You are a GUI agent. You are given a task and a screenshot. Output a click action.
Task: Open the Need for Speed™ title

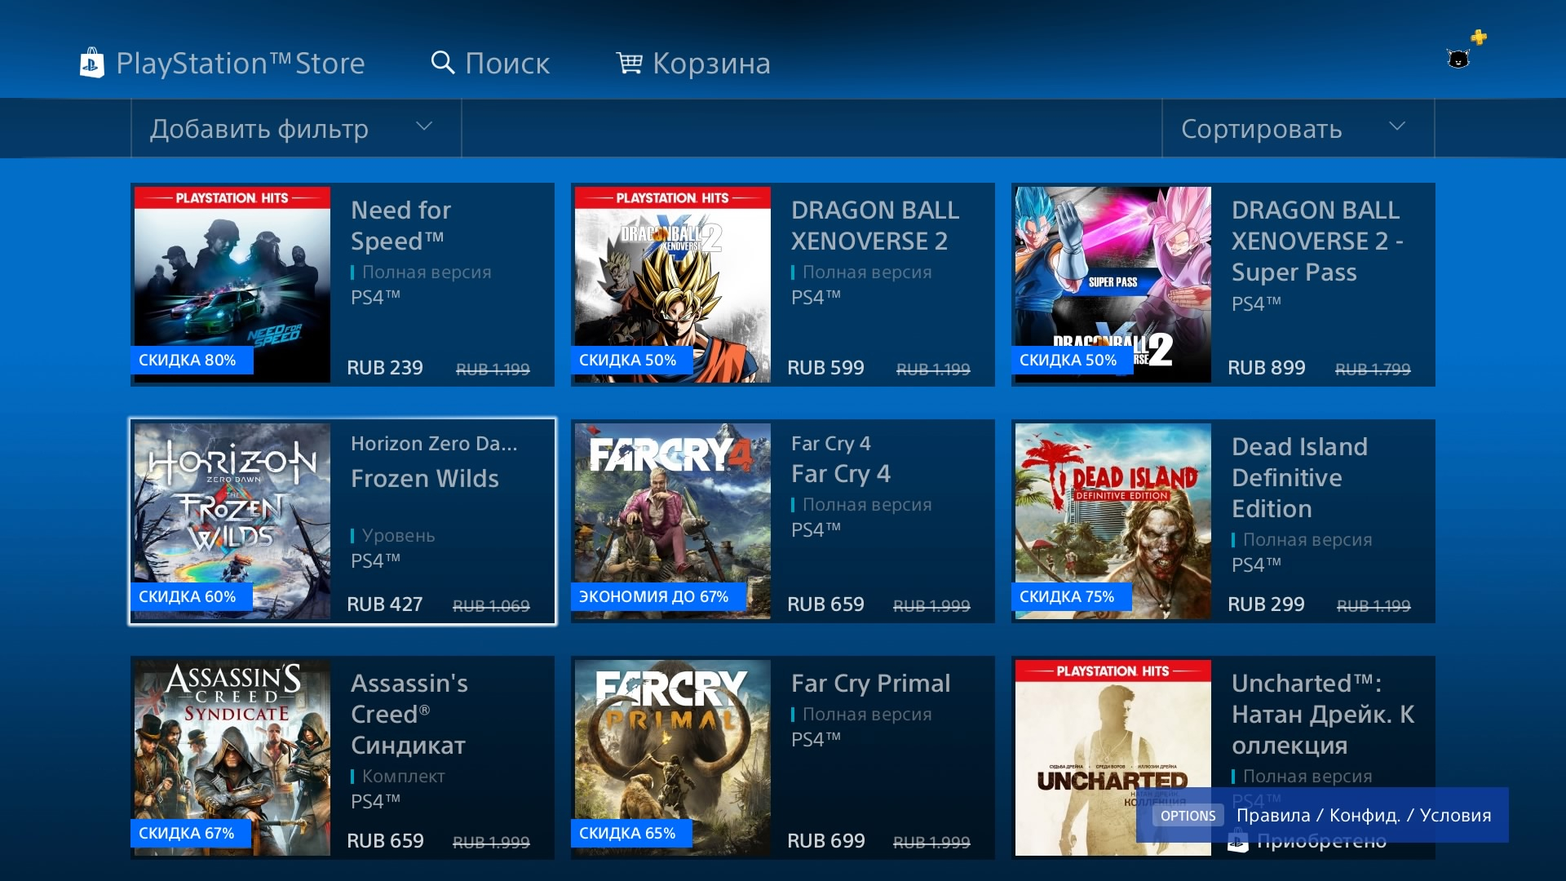400,225
